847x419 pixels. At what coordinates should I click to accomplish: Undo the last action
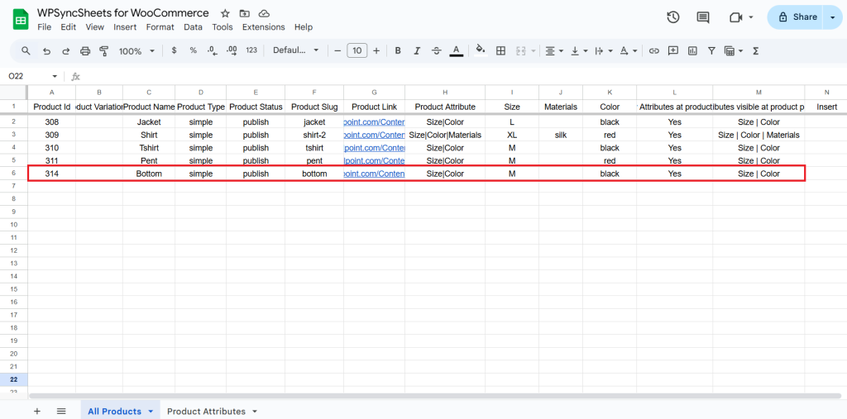[x=47, y=50]
